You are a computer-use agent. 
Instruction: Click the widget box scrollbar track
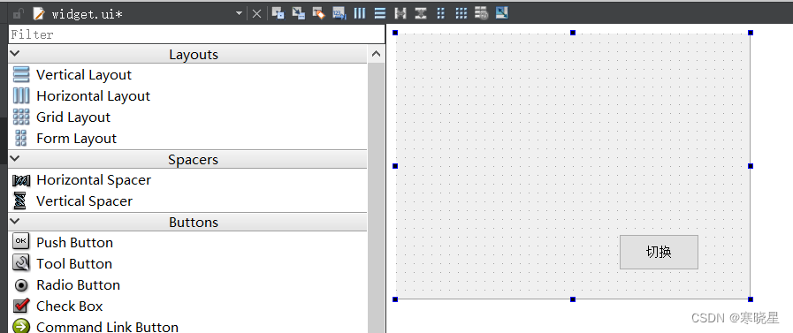click(x=376, y=198)
